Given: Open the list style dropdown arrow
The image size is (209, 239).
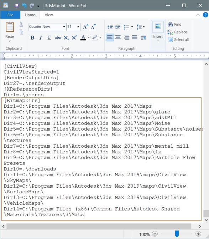Looking at the screenshot, I should 132,27.
